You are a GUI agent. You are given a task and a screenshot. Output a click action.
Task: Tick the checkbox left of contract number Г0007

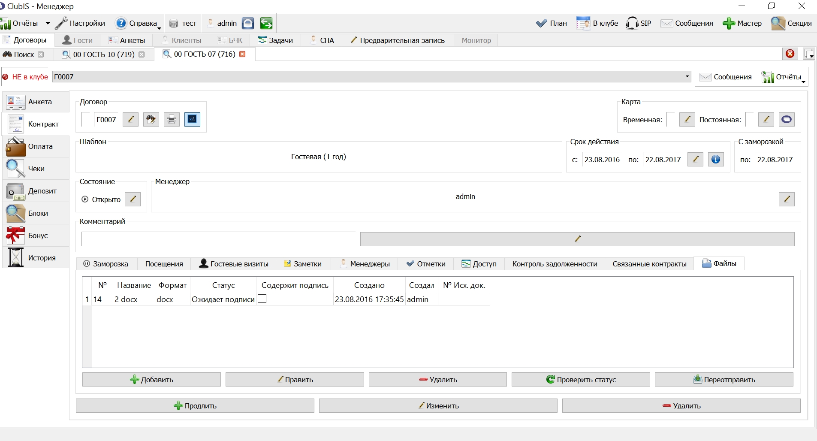(86, 119)
